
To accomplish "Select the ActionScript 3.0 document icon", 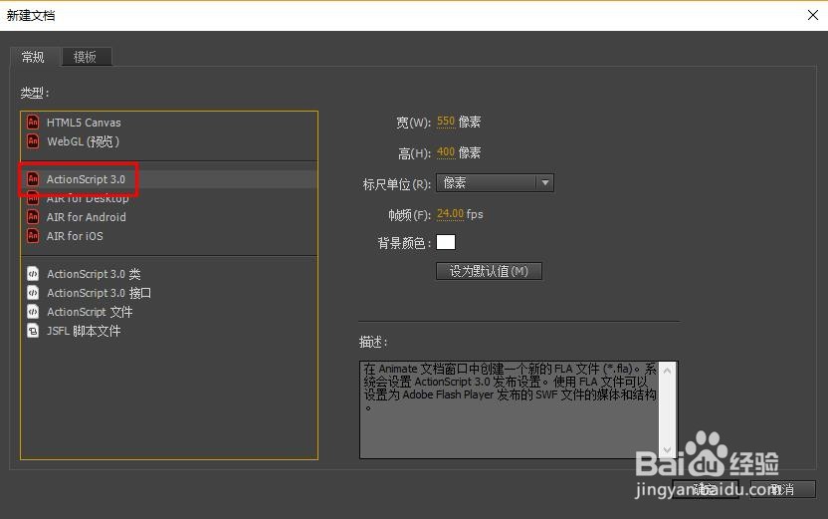I will (33, 179).
